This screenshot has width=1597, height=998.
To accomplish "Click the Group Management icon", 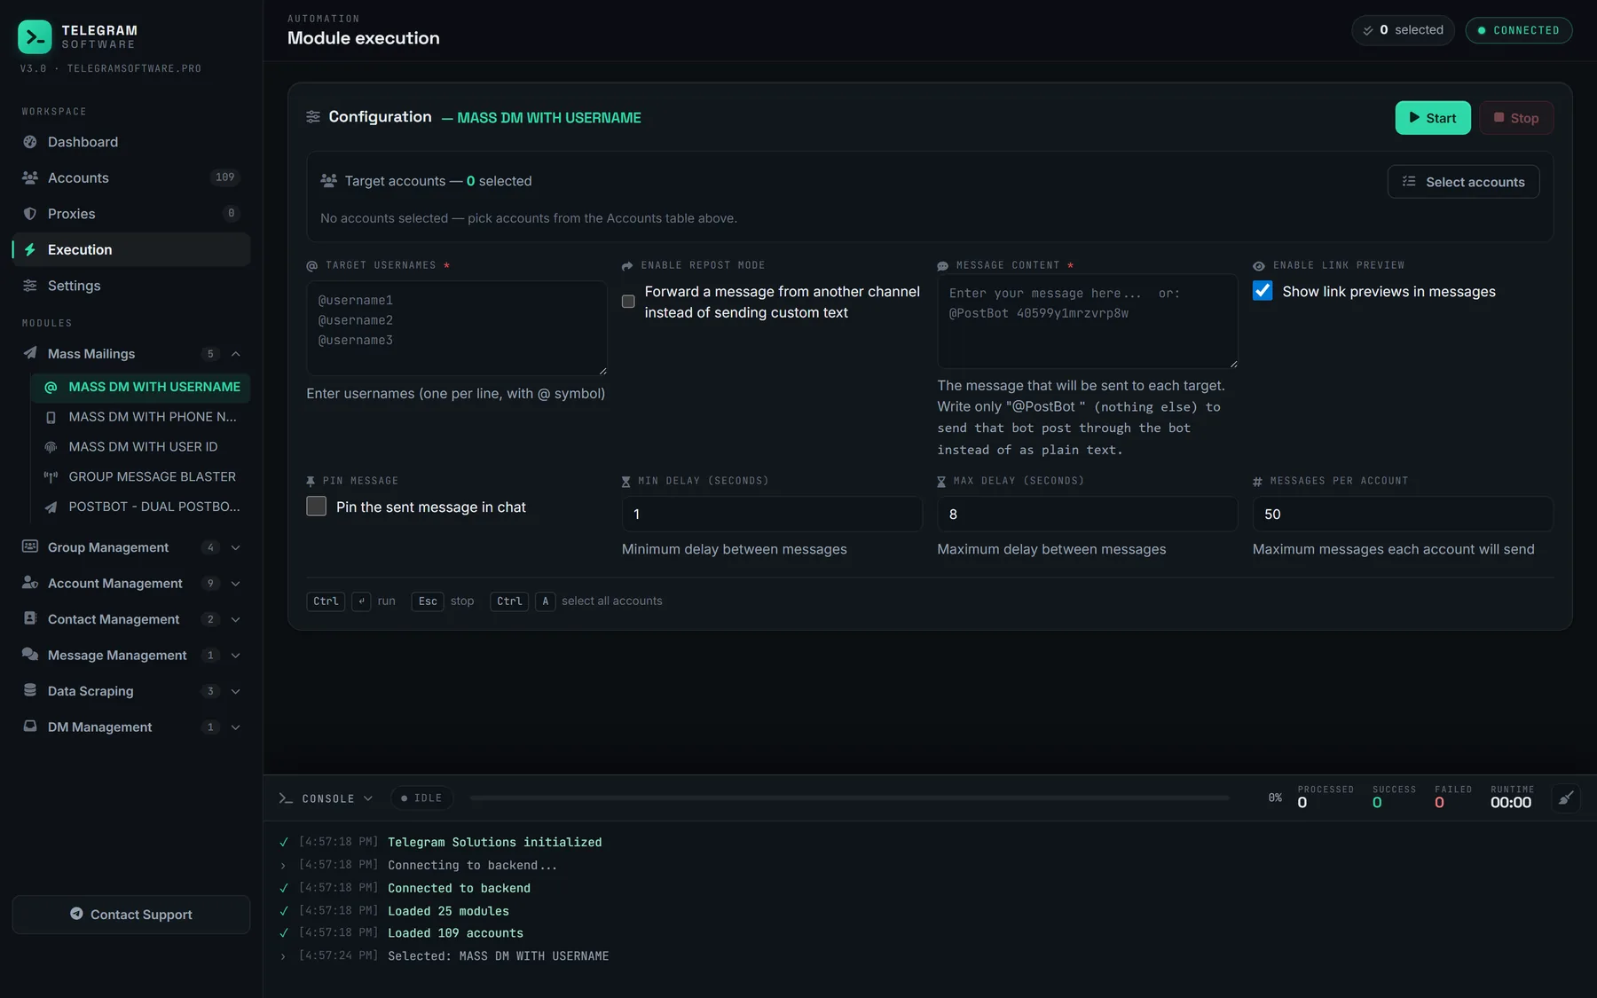I will point(30,546).
